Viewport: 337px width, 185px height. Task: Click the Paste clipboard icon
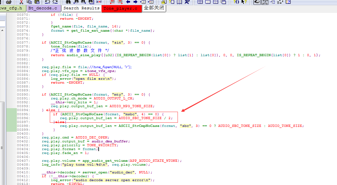click(x=37, y=2)
